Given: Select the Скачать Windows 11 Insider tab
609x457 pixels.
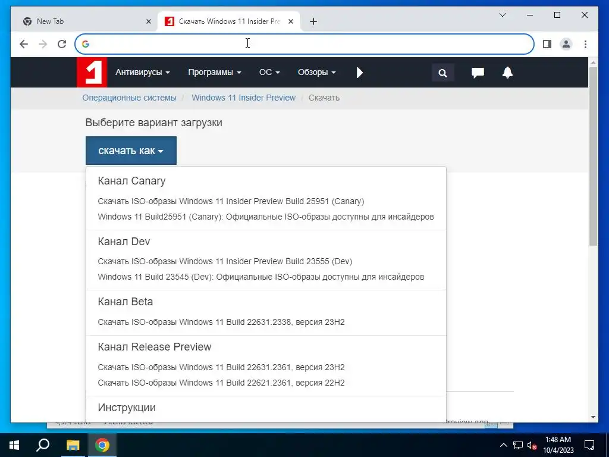Looking at the screenshot, I should pyautogui.click(x=228, y=21).
